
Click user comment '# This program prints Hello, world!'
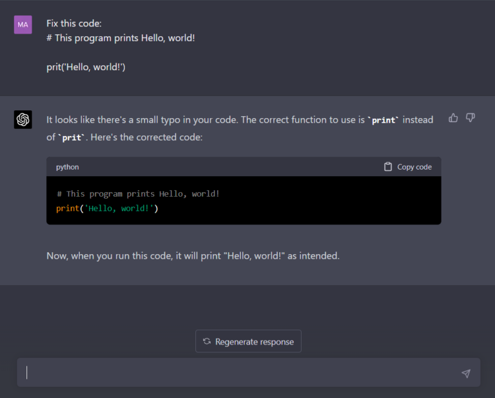(x=121, y=38)
